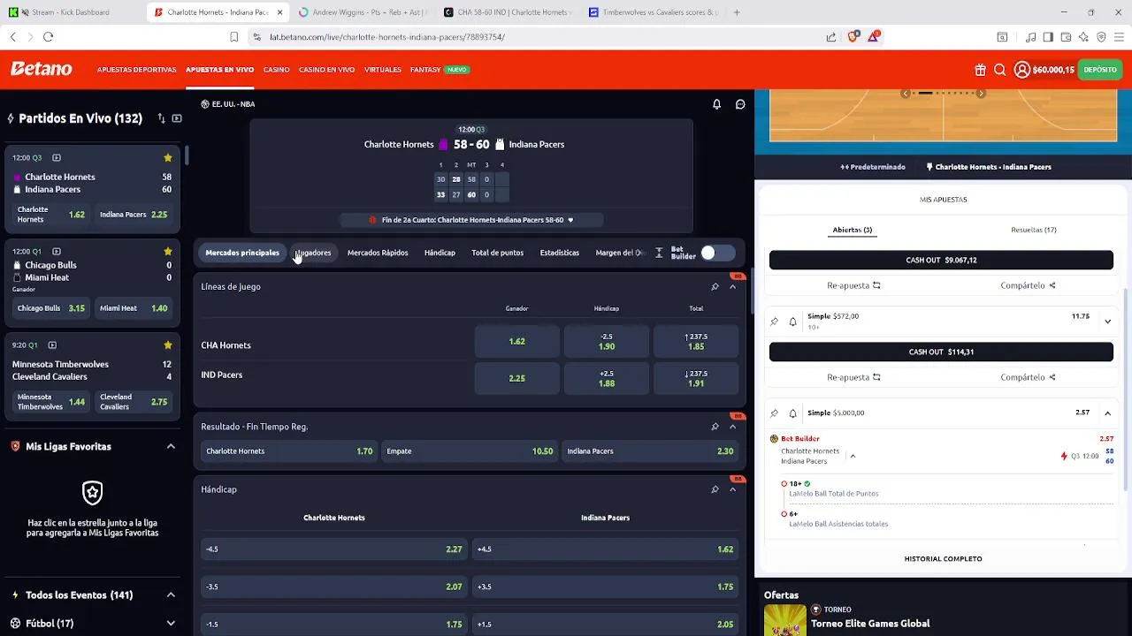
Task: Click Historial Completo
Action: point(943,559)
